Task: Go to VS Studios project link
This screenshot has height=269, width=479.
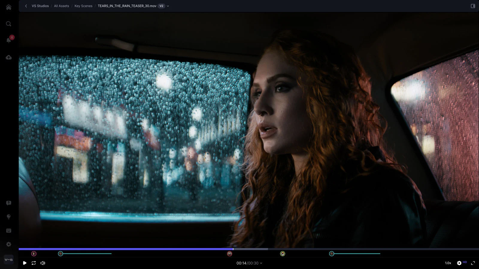Action: coord(40,6)
